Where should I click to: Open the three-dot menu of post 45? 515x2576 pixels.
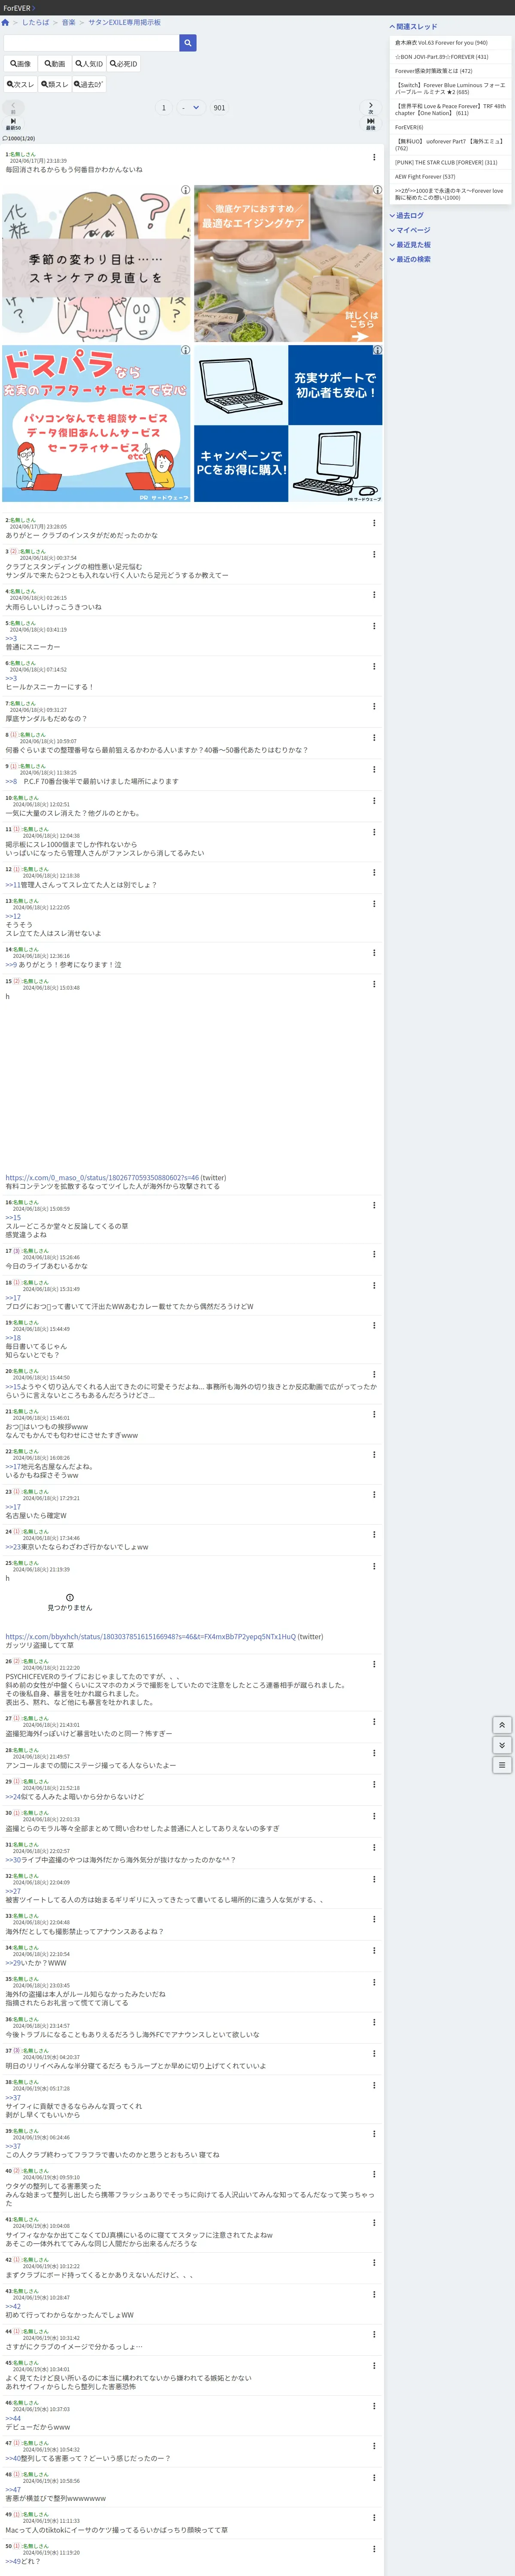point(374,2366)
